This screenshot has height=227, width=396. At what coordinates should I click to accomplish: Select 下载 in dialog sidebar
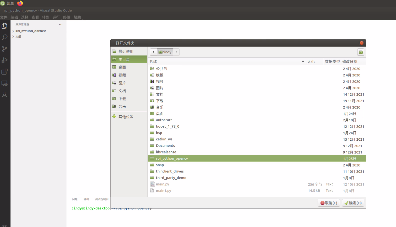click(x=129, y=99)
